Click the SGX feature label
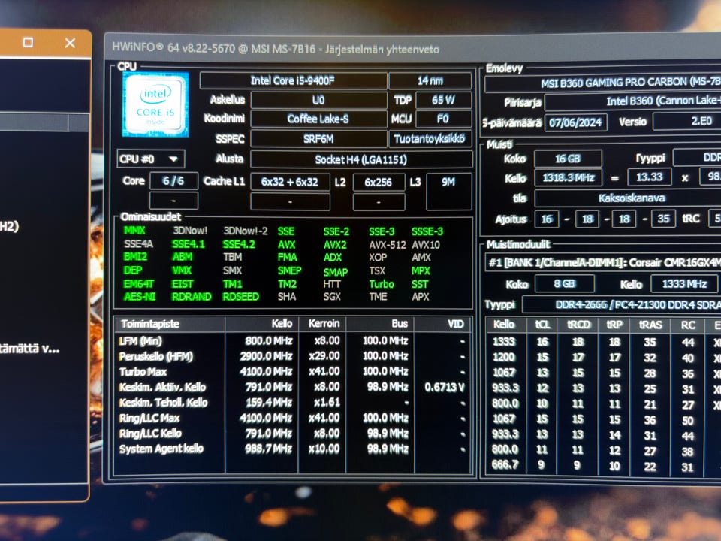The image size is (721, 541). 332,296
